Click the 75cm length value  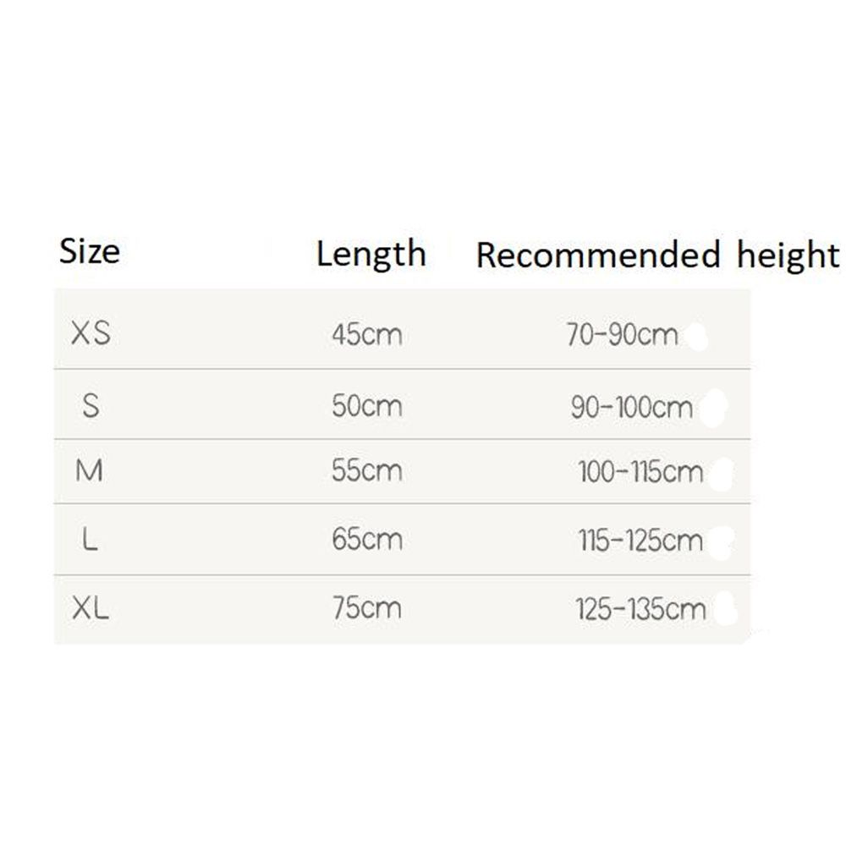[367, 608]
